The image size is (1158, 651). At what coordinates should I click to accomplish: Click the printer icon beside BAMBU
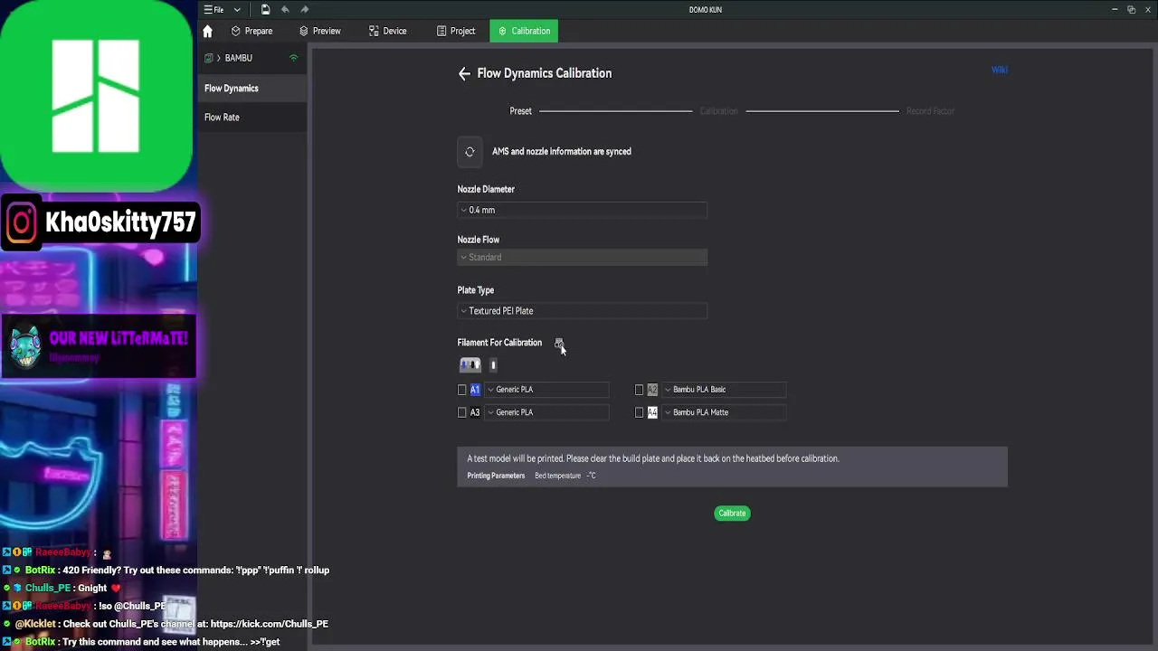click(x=209, y=58)
